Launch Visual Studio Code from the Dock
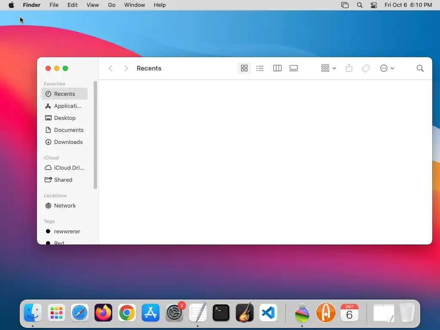 coord(268,313)
